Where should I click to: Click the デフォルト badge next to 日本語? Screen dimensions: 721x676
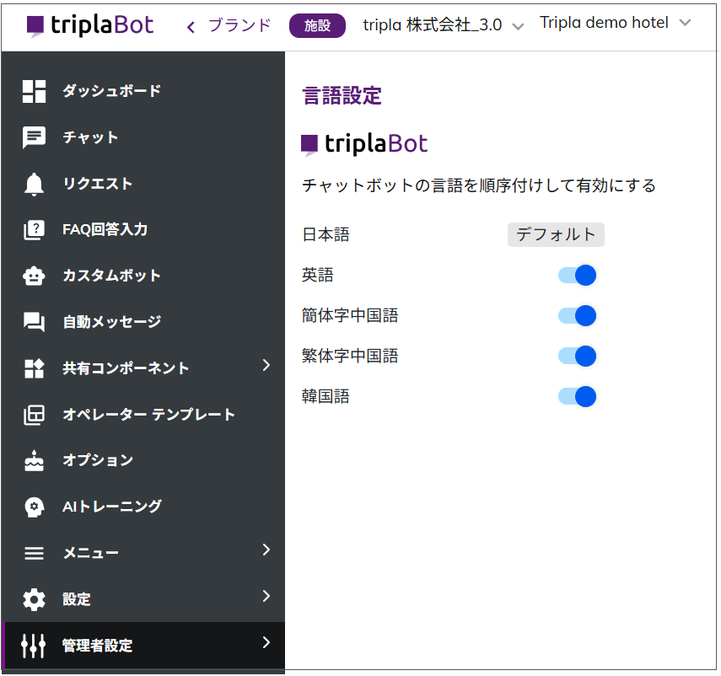556,235
